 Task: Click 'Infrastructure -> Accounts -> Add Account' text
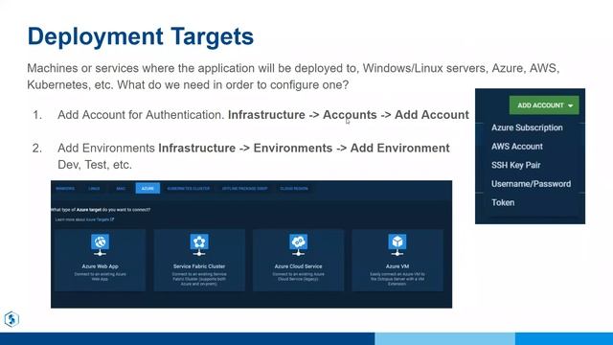coord(349,115)
